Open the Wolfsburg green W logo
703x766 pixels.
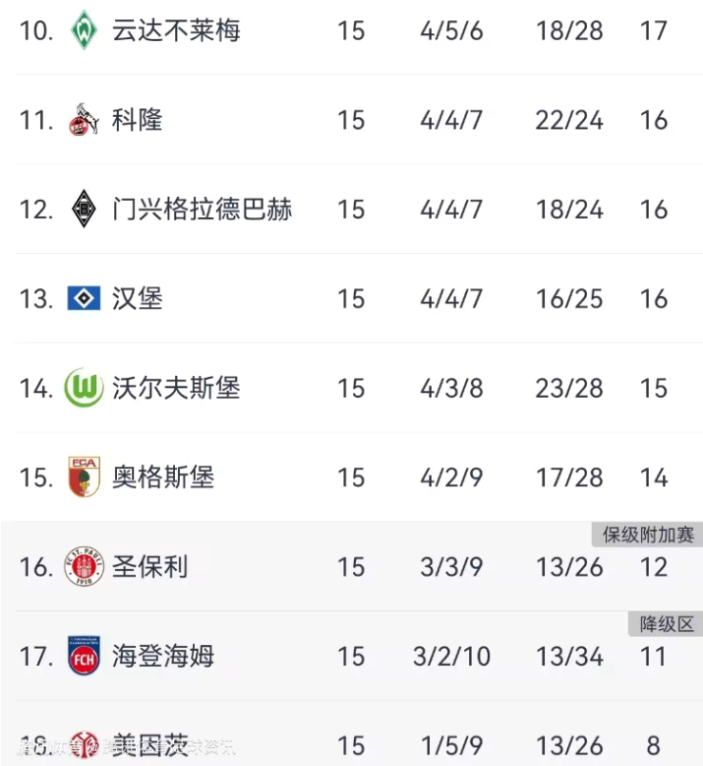84,388
